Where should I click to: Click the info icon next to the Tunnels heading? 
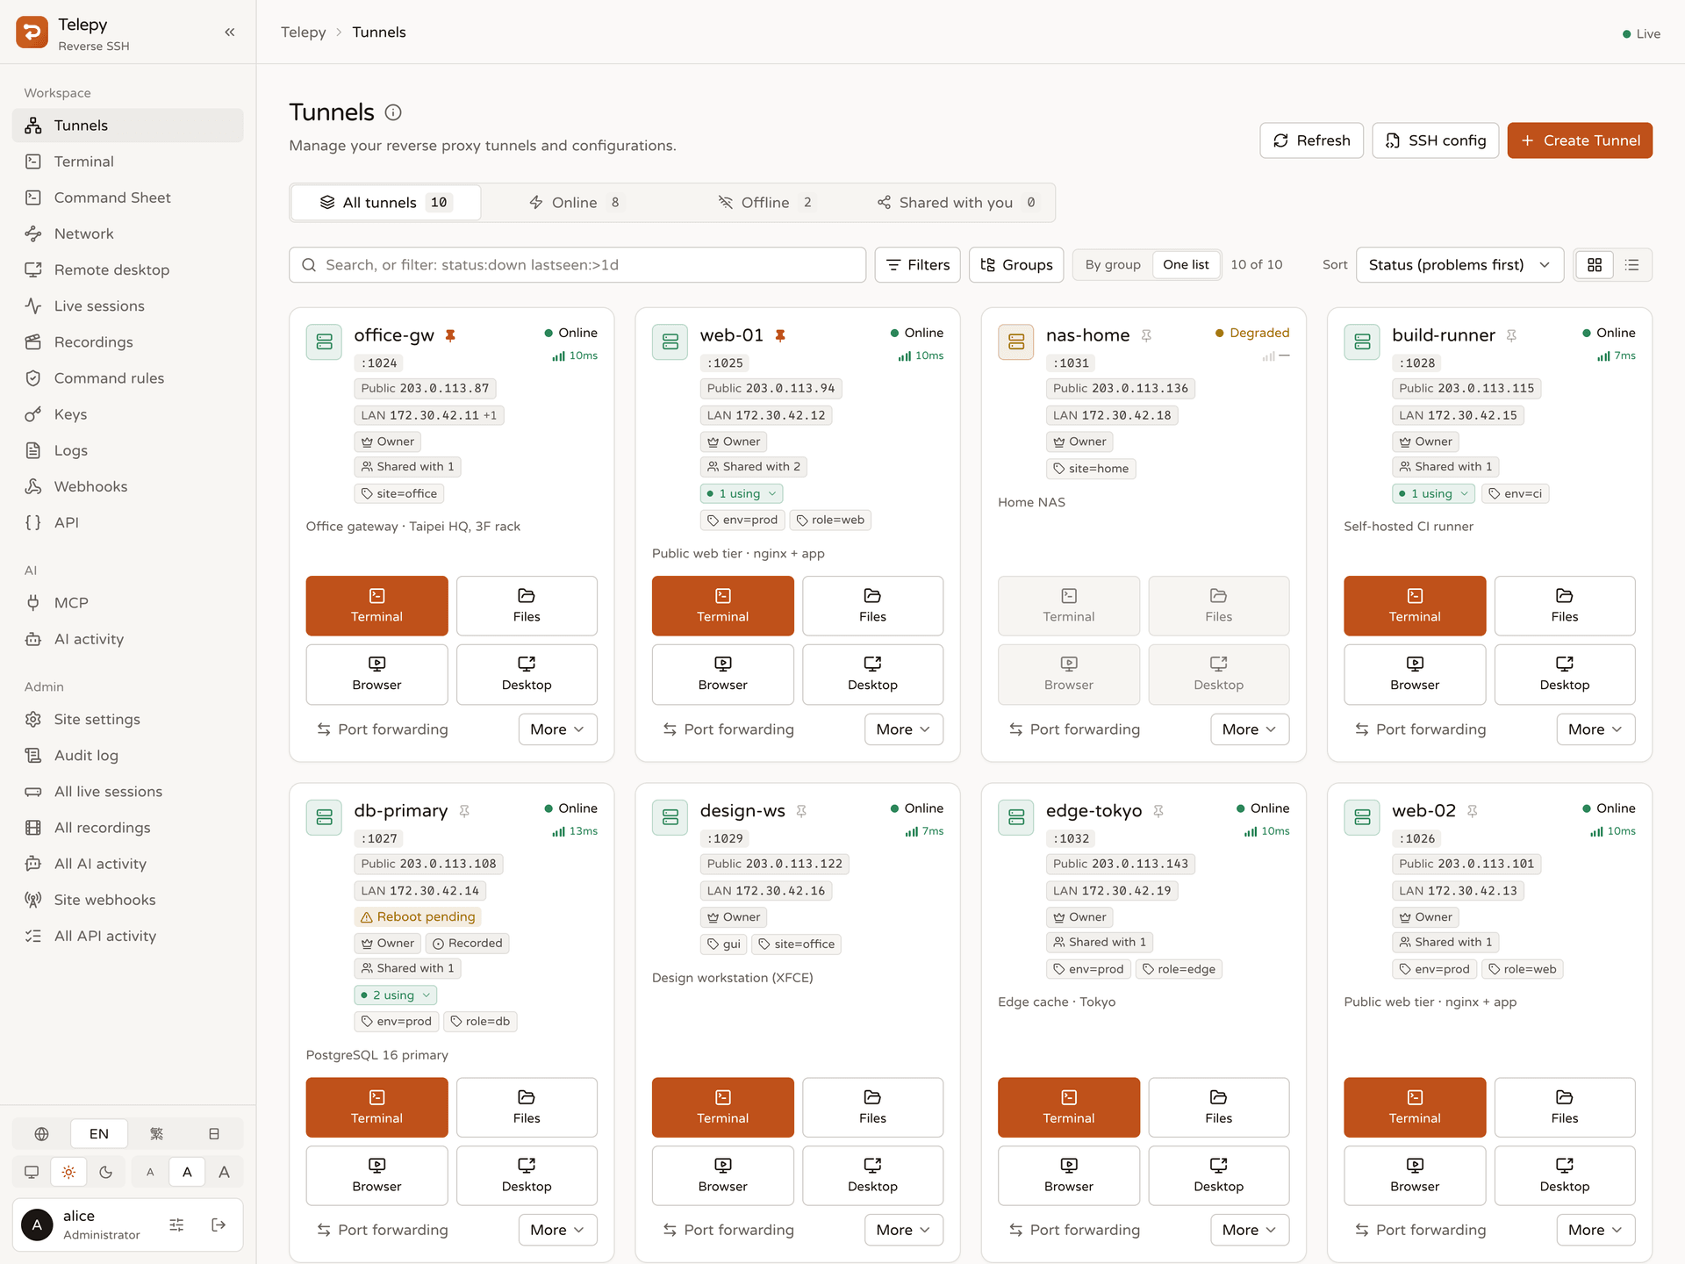click(x=393, y=112)
